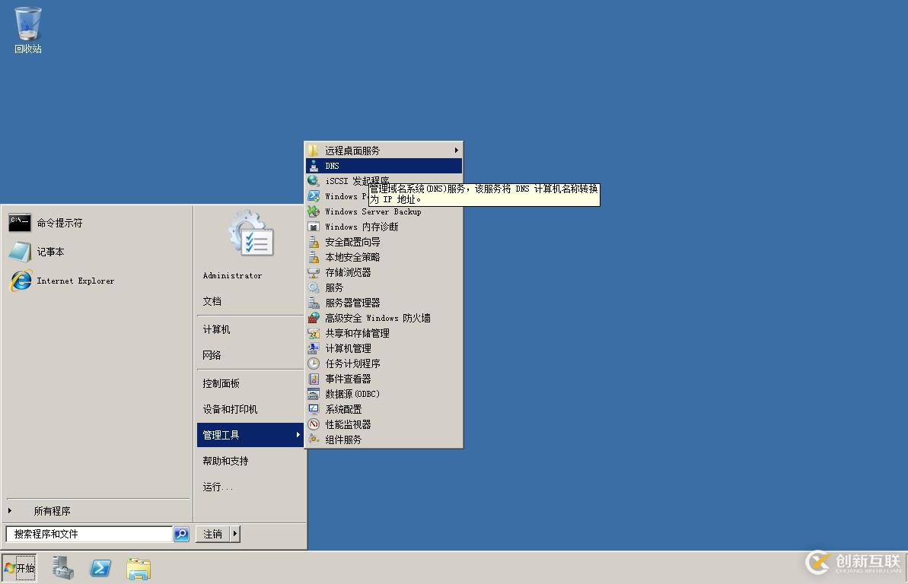Expand Remote Desktop Services (远程桌面服务) submenu
The height and width of the screenshot is (584, 908).
(384, 151)
